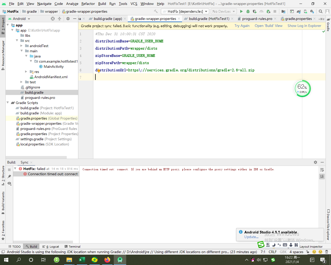Click the scroll-from-source target icon in the Project panel
The image size is (331, 265).
[53, 19]
